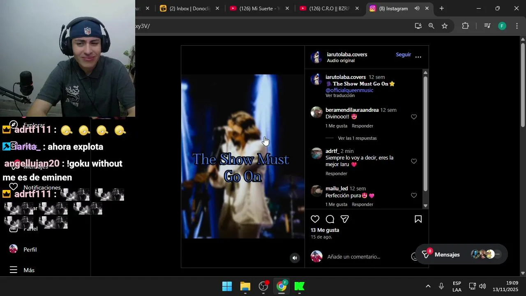Click install app icon in address bar
The image size is (526, 296).
pyautogui.click(x=418, y=26)
